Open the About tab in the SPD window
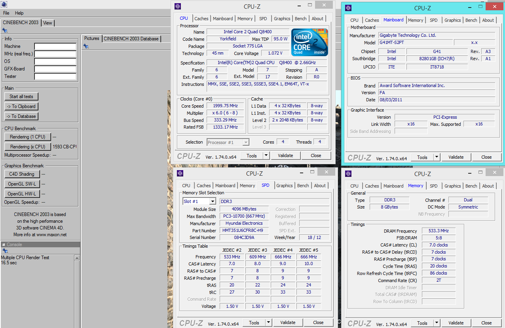 [320, 186]
